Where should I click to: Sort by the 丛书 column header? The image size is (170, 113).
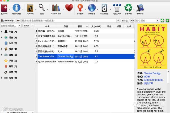(x=129, y=27)
